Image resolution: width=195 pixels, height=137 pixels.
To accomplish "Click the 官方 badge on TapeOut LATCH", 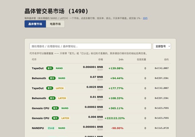I will (50, 88).
